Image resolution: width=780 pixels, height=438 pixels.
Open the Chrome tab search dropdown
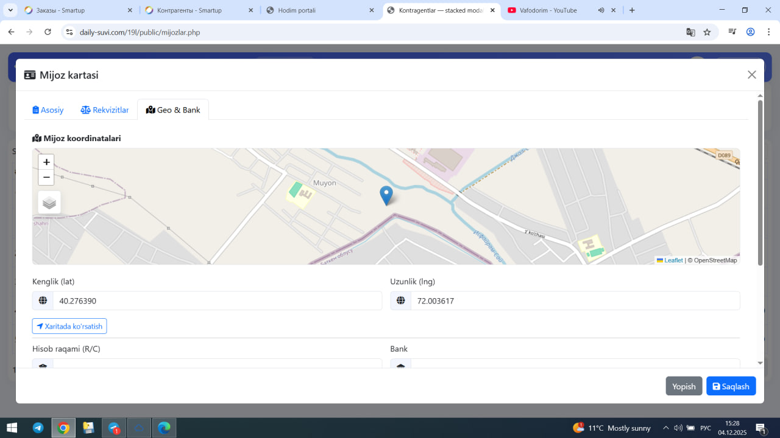(10, 10)
